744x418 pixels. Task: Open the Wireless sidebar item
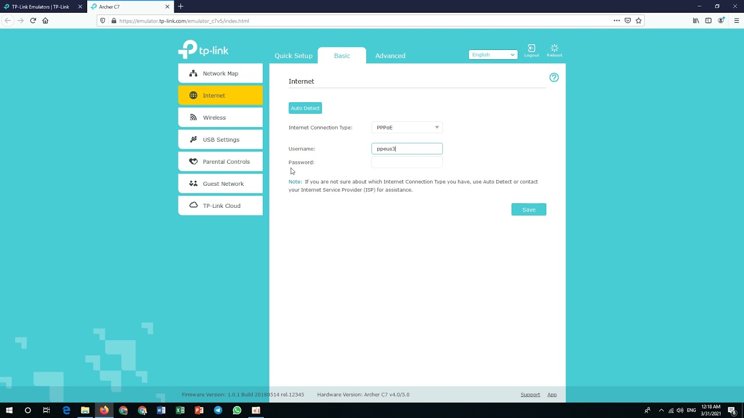[x=220, y=117]
